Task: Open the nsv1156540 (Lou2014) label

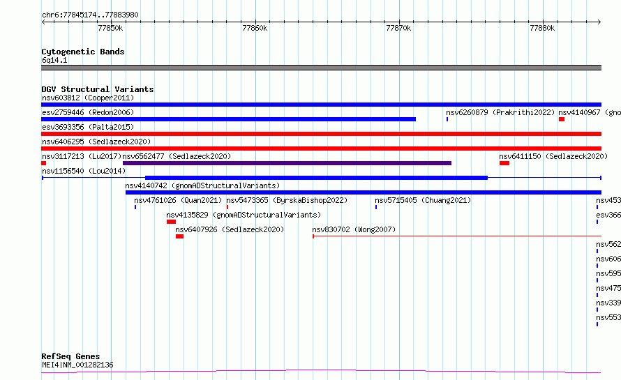Action: point(84,171)
